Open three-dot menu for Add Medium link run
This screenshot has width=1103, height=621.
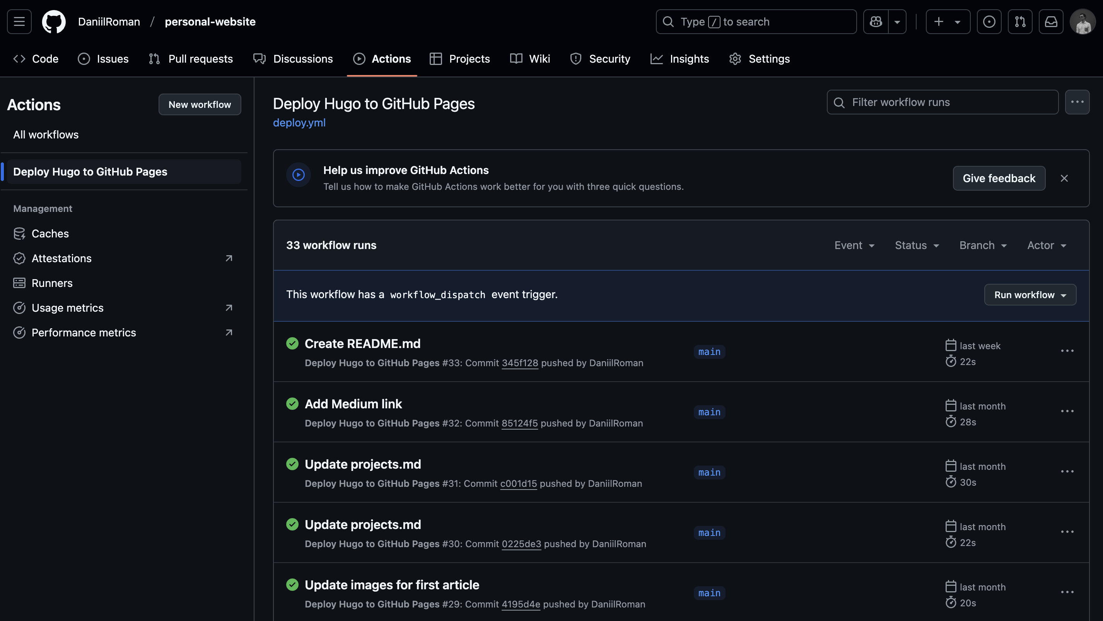coord(1067,411)
